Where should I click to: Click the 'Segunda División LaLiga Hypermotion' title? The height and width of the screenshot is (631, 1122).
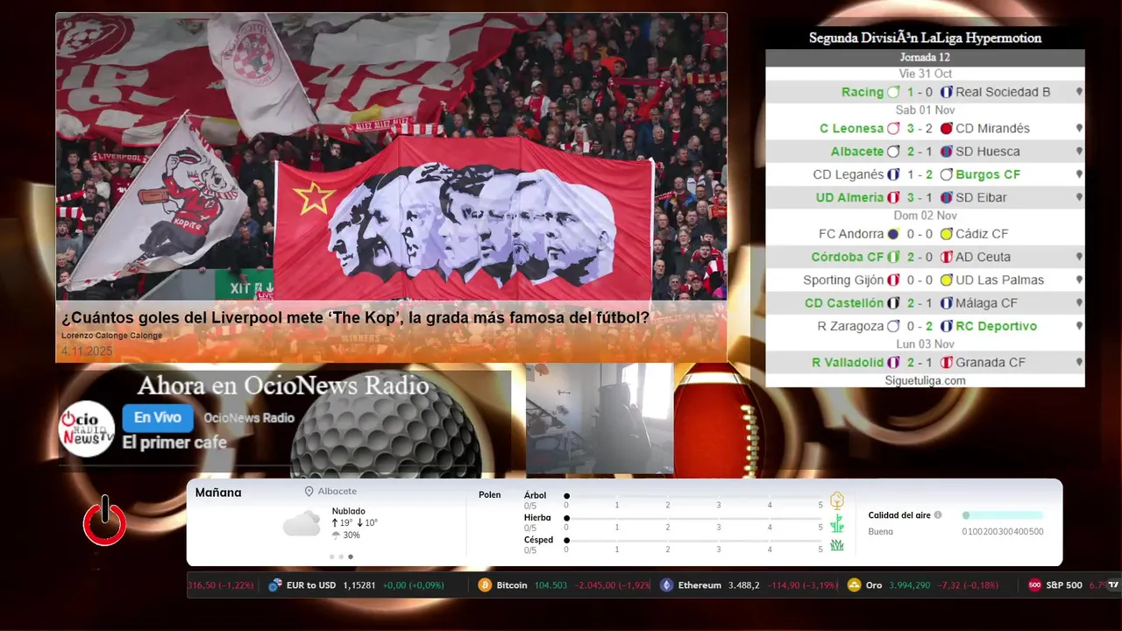(925, 39)
